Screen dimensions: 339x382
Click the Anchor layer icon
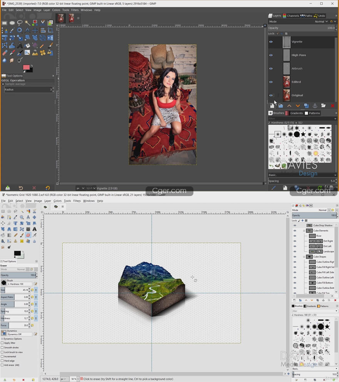(315, 106)
